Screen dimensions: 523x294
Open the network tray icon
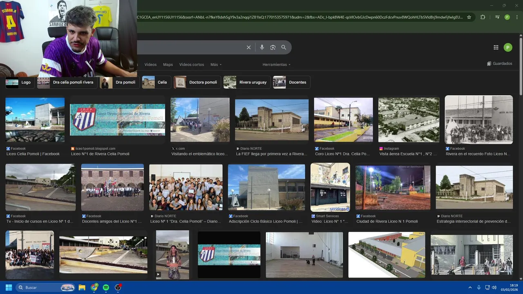point(487,287)
